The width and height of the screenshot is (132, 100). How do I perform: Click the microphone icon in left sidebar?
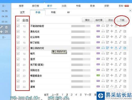tap(1, 27)
